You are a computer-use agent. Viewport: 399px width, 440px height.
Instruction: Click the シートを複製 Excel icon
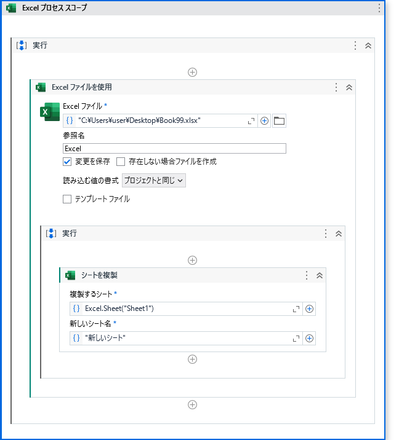[70, 275]
